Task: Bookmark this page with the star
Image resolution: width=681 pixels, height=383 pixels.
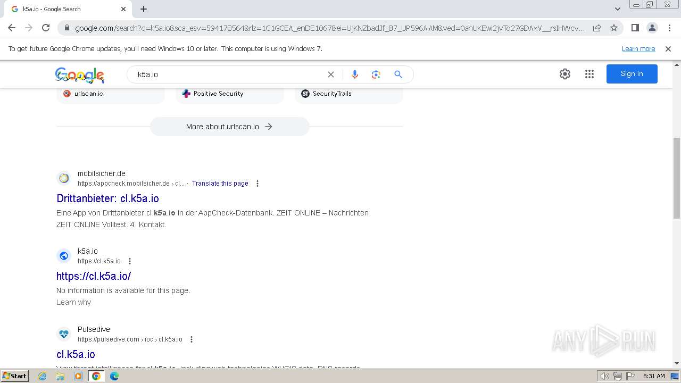Action: (x=614, y=28)
